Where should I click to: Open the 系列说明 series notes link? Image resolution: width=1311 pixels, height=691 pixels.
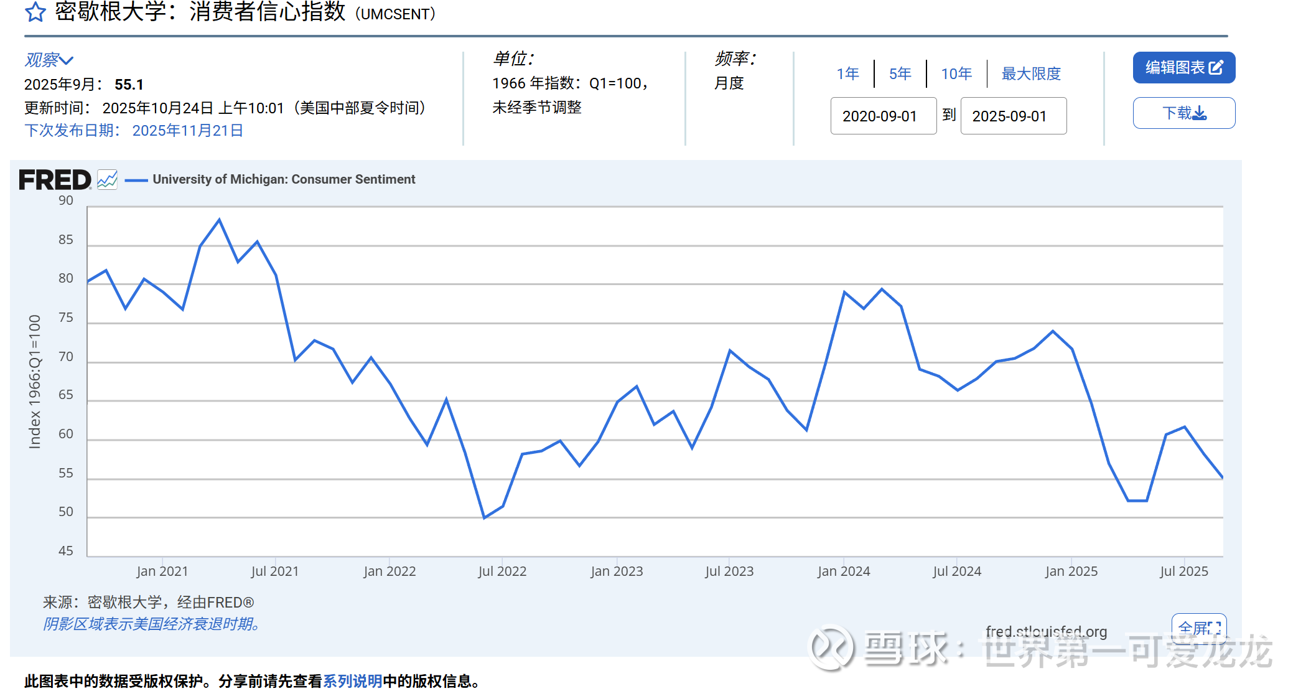click(352, 681)
